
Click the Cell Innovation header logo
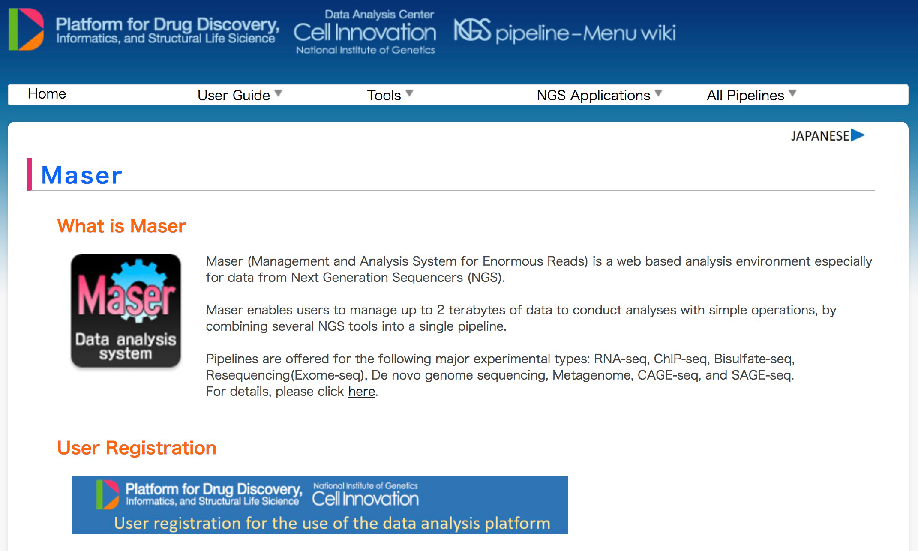(x=365, y=33)
